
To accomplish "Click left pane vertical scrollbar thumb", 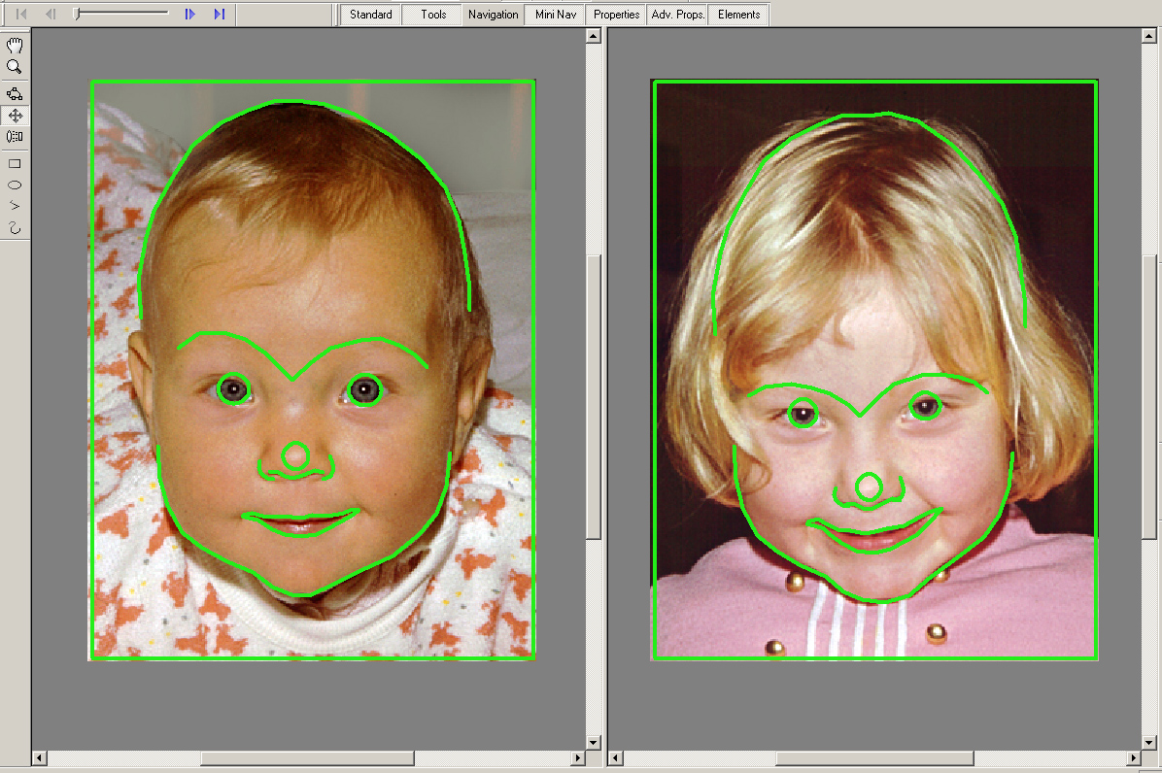I will click(x=593, y=397).
